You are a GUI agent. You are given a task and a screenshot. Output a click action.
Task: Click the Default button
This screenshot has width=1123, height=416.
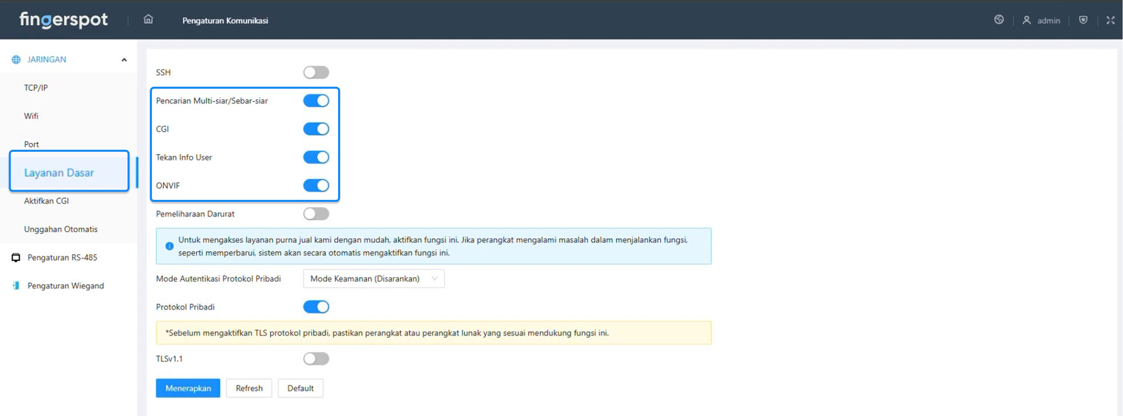pyautogui.click(x=300, y=388)
